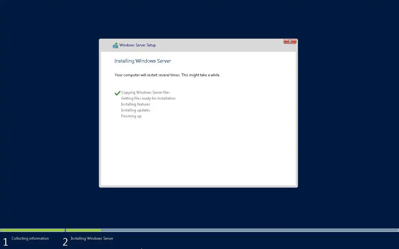Click the green checkmark beside Copying files
Screen dimensions: 399x249
click(x=117, y=93)
